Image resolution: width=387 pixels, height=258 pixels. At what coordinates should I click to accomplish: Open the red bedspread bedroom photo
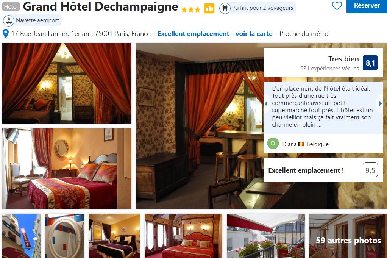[x=67, y=168]
